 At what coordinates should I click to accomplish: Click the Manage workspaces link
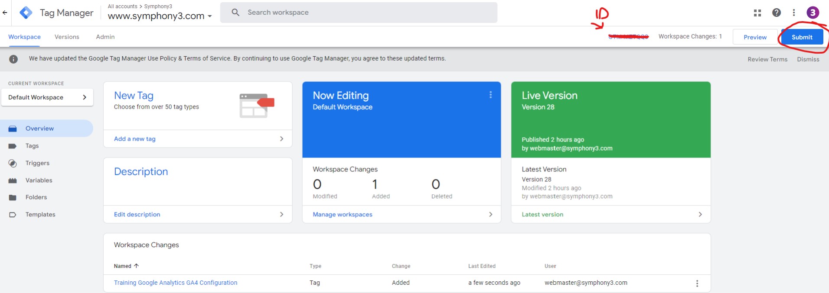click(343, 214)
